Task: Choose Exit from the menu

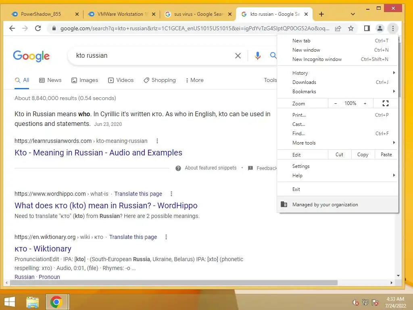Action: 338,189
